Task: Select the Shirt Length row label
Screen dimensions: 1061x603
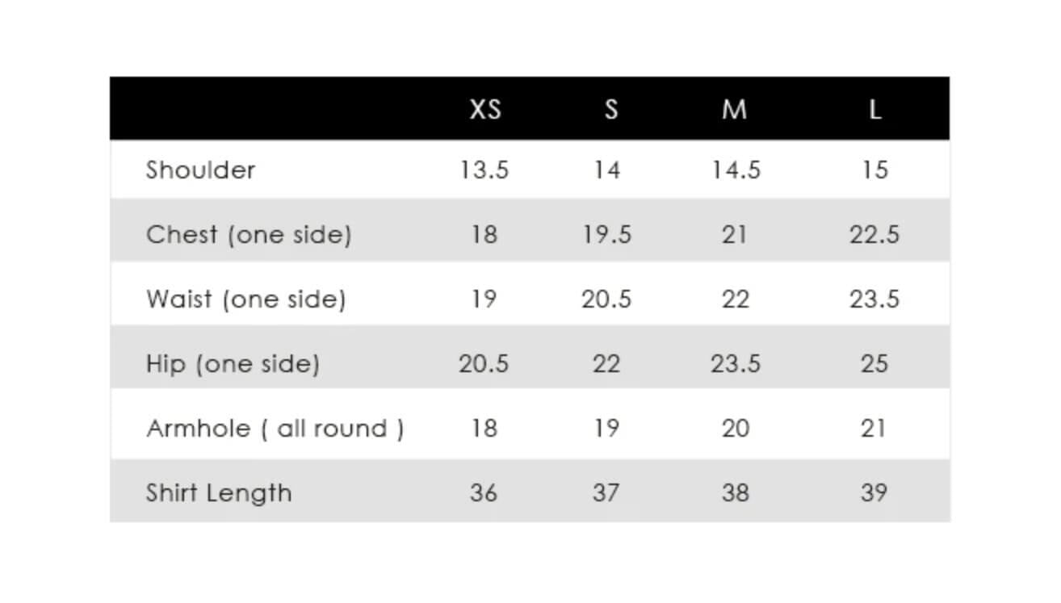Action: click(219, 492)
